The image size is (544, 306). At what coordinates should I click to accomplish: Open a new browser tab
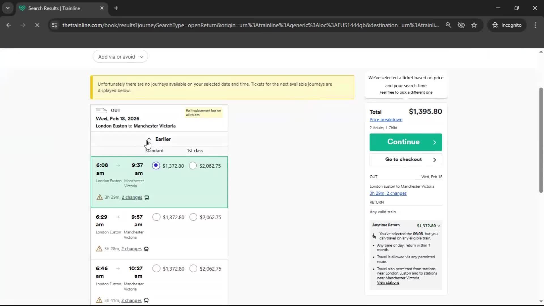tap(116, 8)
